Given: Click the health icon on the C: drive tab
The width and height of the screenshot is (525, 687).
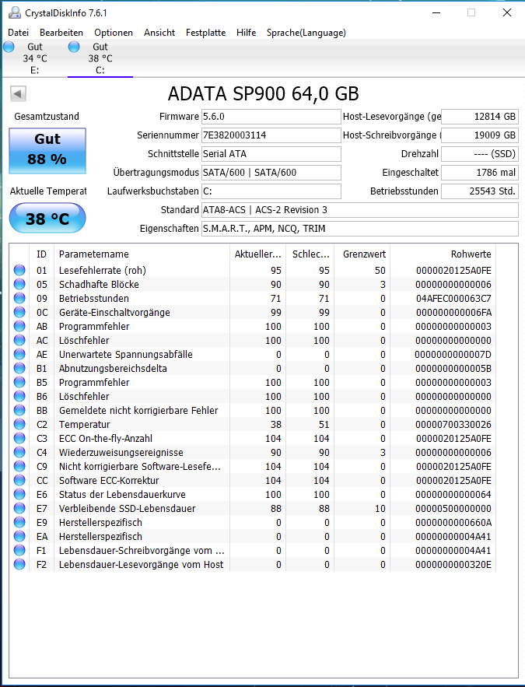Looking at the screenshot, I should [73, 47].
